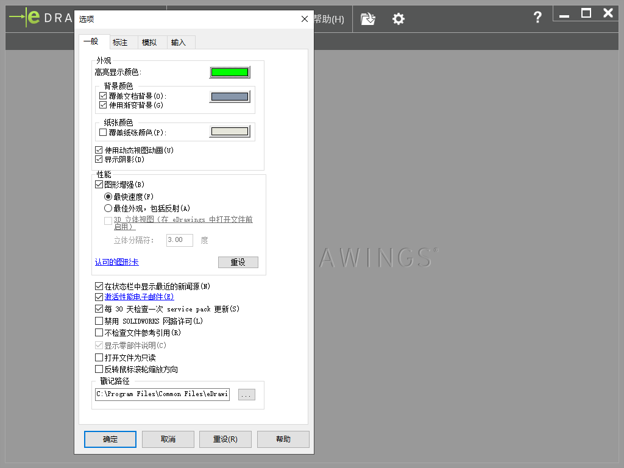Toggle the 激活性能电子邮件(E) checkbox

click(99, 297)
